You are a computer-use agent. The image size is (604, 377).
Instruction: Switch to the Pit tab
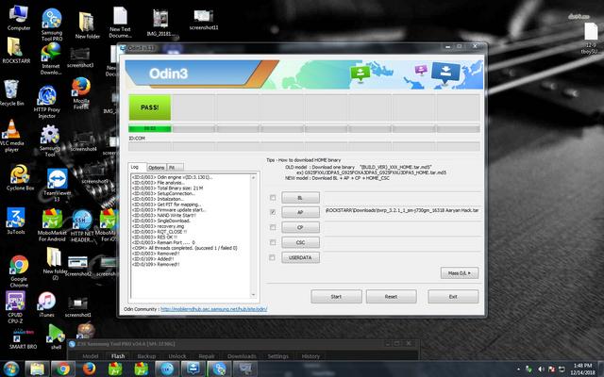tap(175, 168)
